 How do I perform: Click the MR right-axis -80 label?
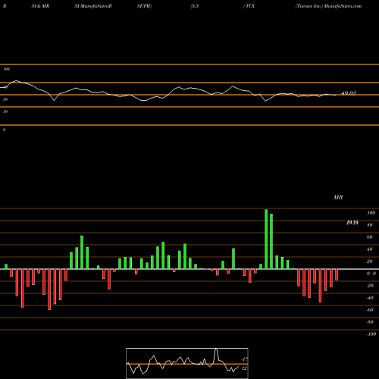click(x=370, y=322)
